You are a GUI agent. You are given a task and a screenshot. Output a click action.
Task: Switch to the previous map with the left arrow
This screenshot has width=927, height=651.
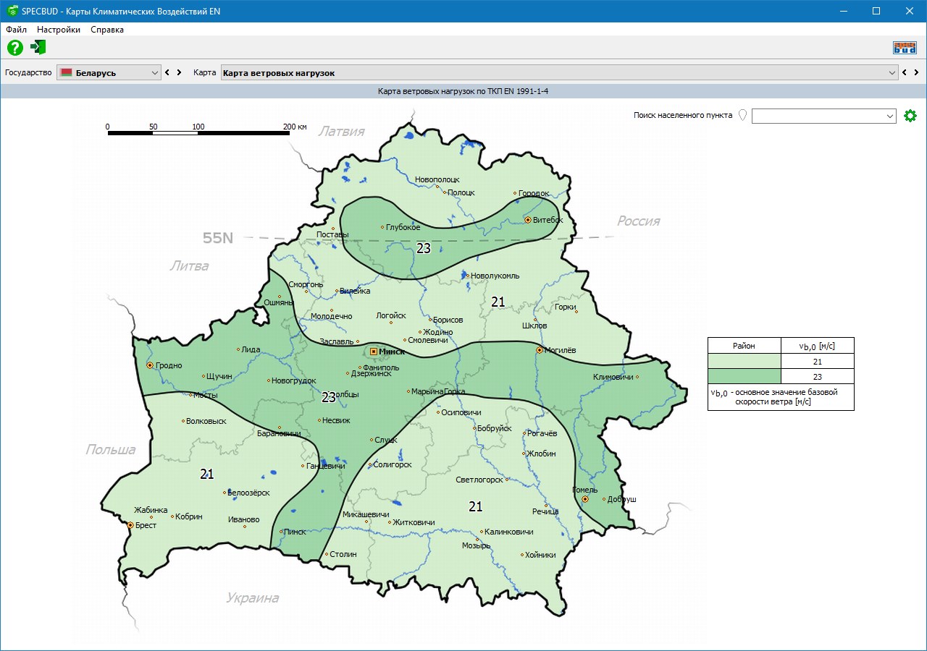905,73
